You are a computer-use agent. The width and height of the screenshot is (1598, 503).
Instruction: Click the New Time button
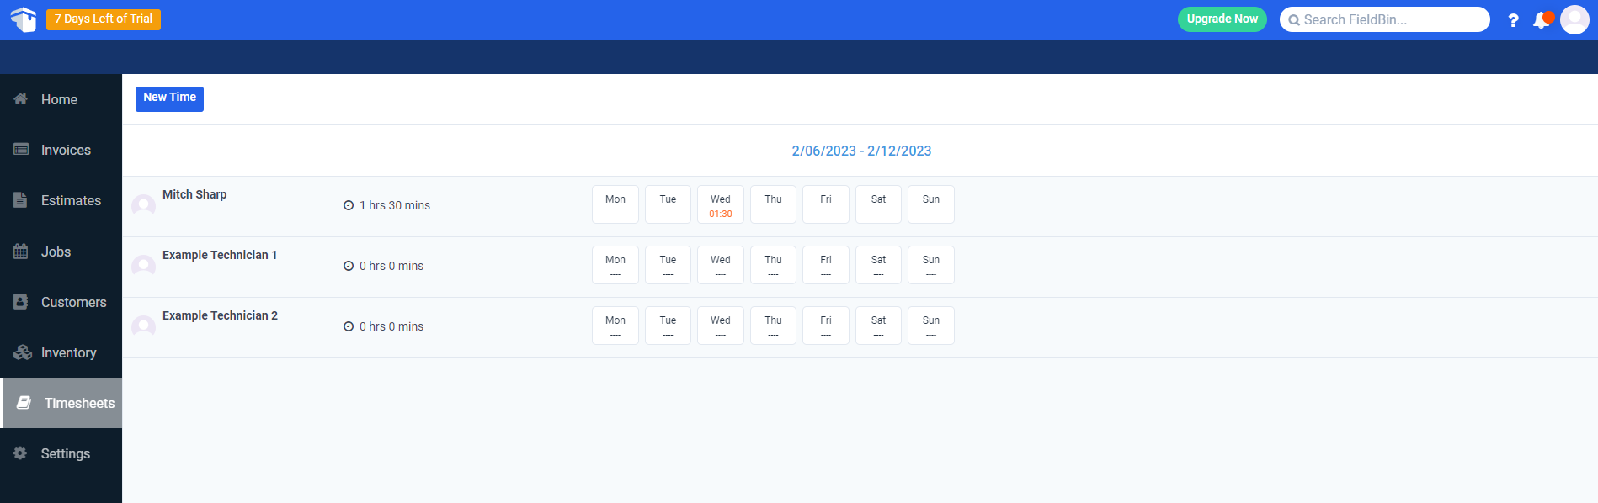coord(169,98)
